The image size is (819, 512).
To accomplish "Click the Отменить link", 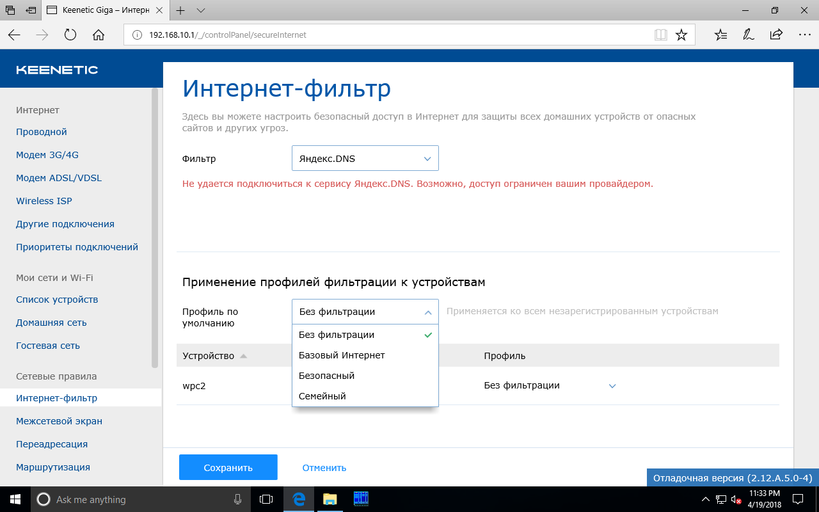I will coord(324,468).
